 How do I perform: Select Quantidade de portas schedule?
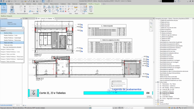(x=166, y=64)
